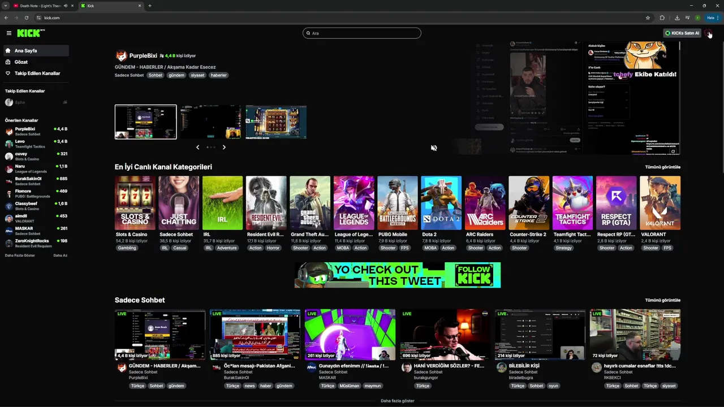This screenshot has width=724, height=407.
Task: Open Levo channel in recommended list
Action: (36, 144)
